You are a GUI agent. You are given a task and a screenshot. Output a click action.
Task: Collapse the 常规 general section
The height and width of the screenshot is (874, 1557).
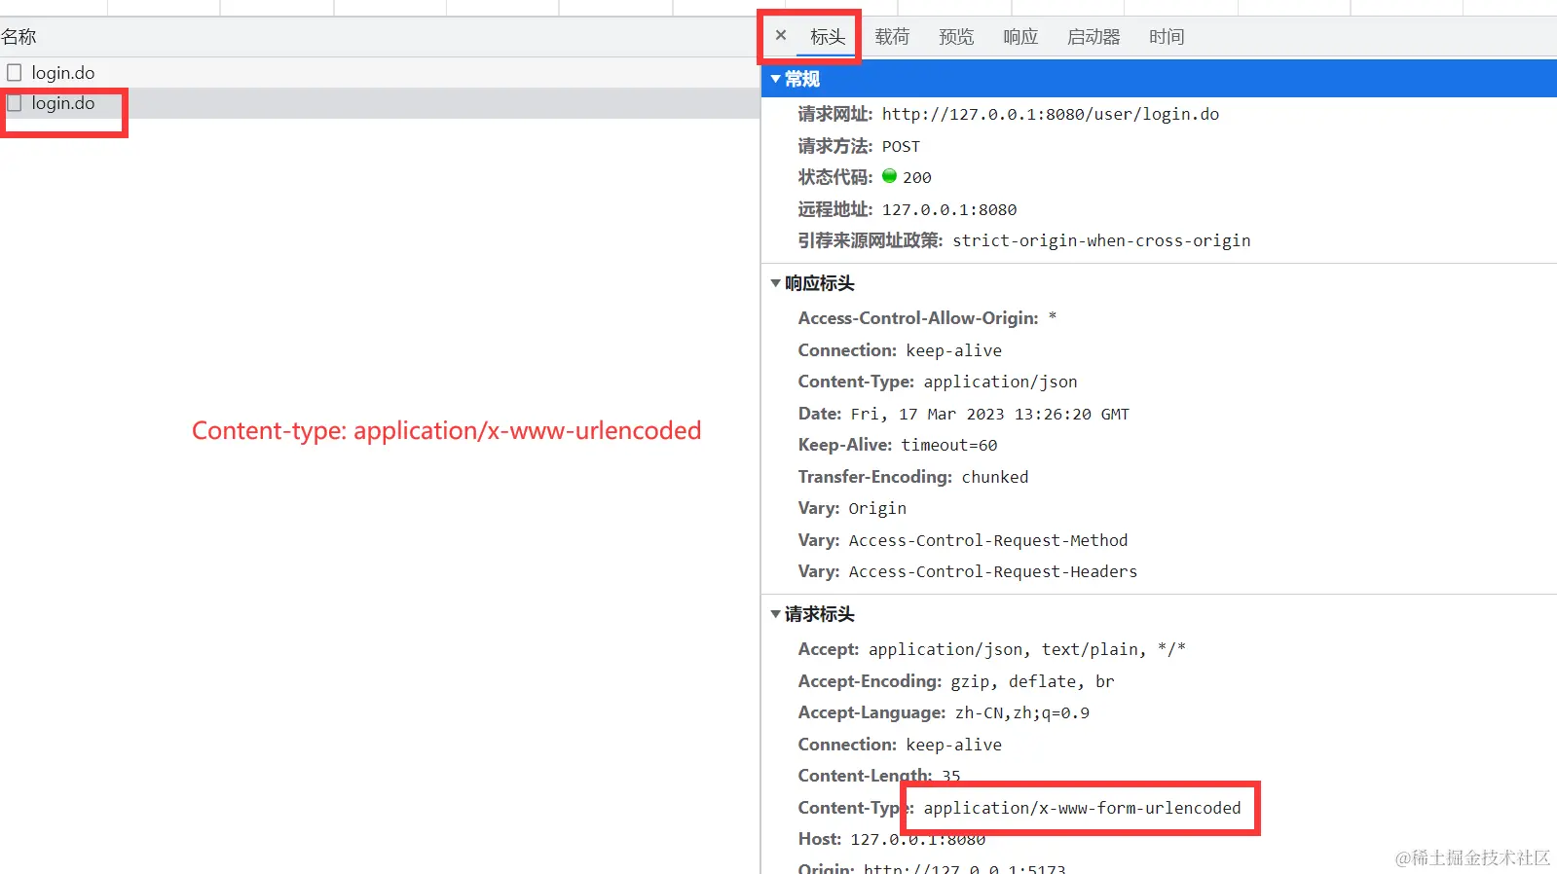[776, 79]
